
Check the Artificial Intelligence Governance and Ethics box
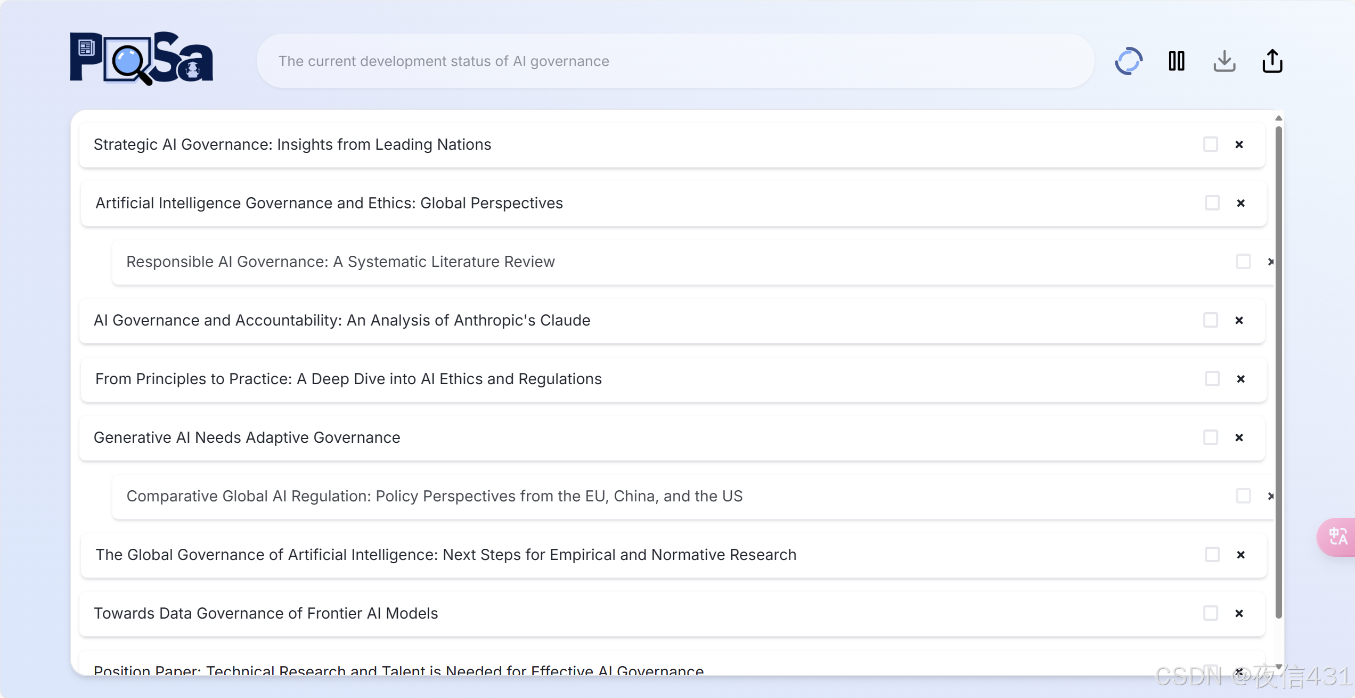click(x=1212, y=203)
